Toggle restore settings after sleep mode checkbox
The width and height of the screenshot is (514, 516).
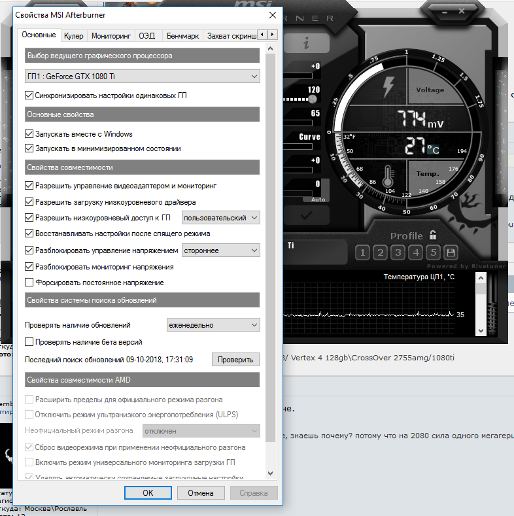click(x=29, y=233)
